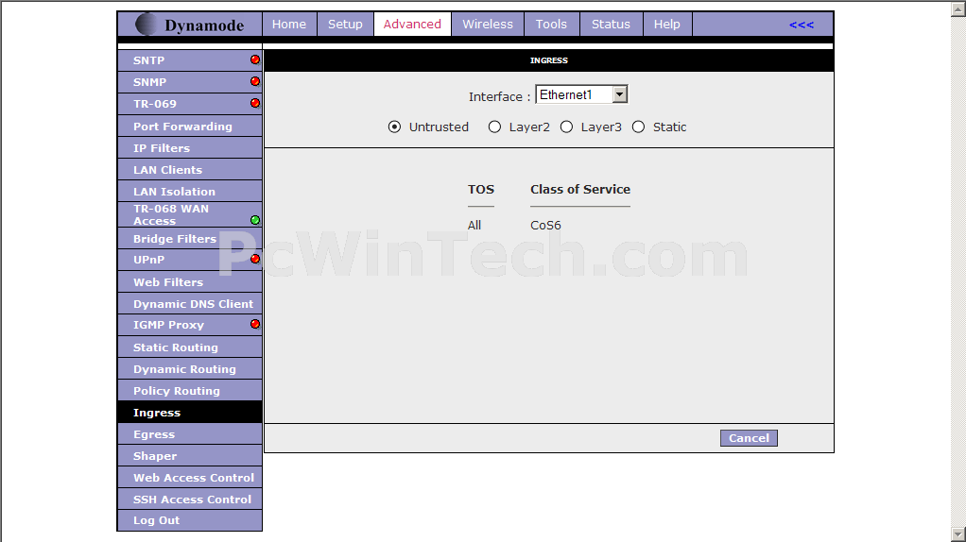Screen dimensions: 966x542
Task: Click the Class of Service column header
Action: tap(579, 190)
